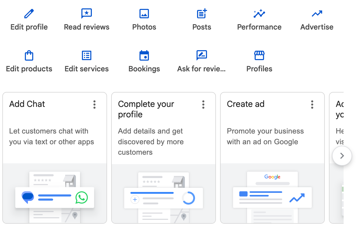Click the Bookings label

(x=144, y=69)
